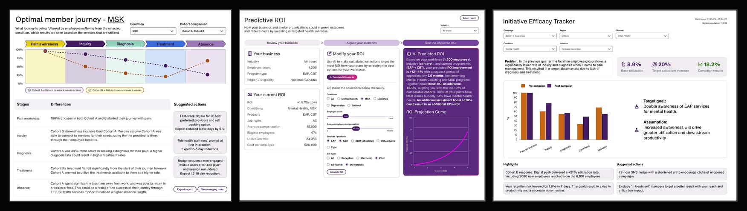The width and height of the screenshot is (747, 211).
Task: Click the Cohort B response highlight card
Action: tap(558, 174)
